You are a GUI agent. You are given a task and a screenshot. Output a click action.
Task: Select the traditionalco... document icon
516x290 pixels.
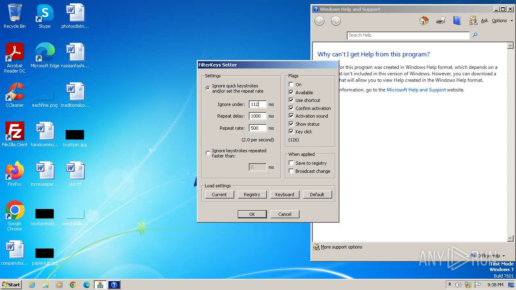pyautogui.click(x=75, y=95)
